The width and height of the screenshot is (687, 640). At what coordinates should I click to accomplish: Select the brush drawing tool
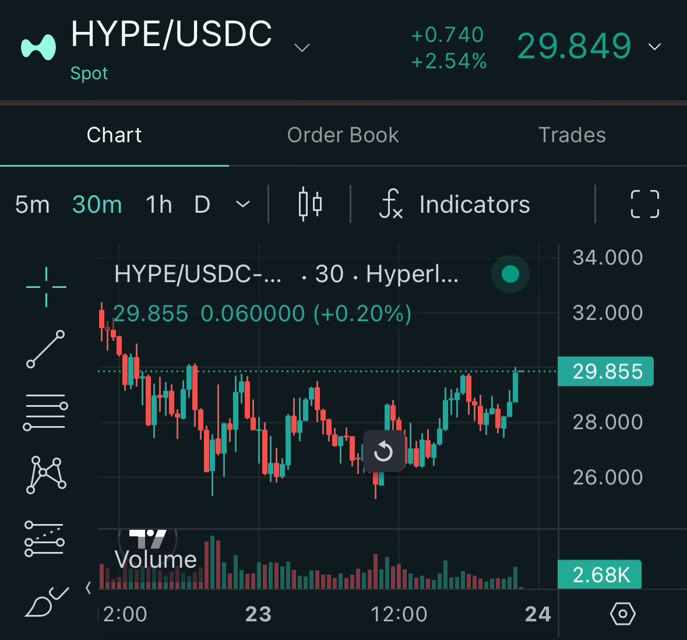pos(47,602)
